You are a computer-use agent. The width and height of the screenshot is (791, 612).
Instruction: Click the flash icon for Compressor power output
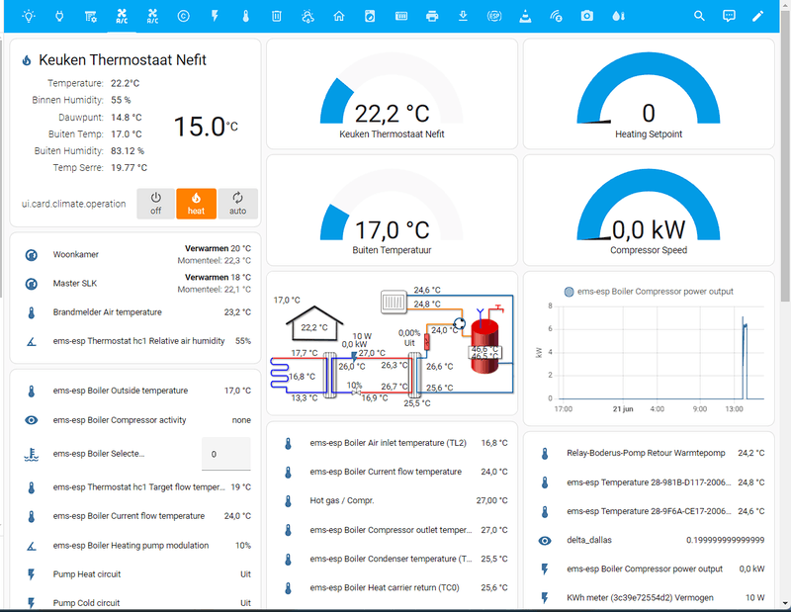(545, 569)
